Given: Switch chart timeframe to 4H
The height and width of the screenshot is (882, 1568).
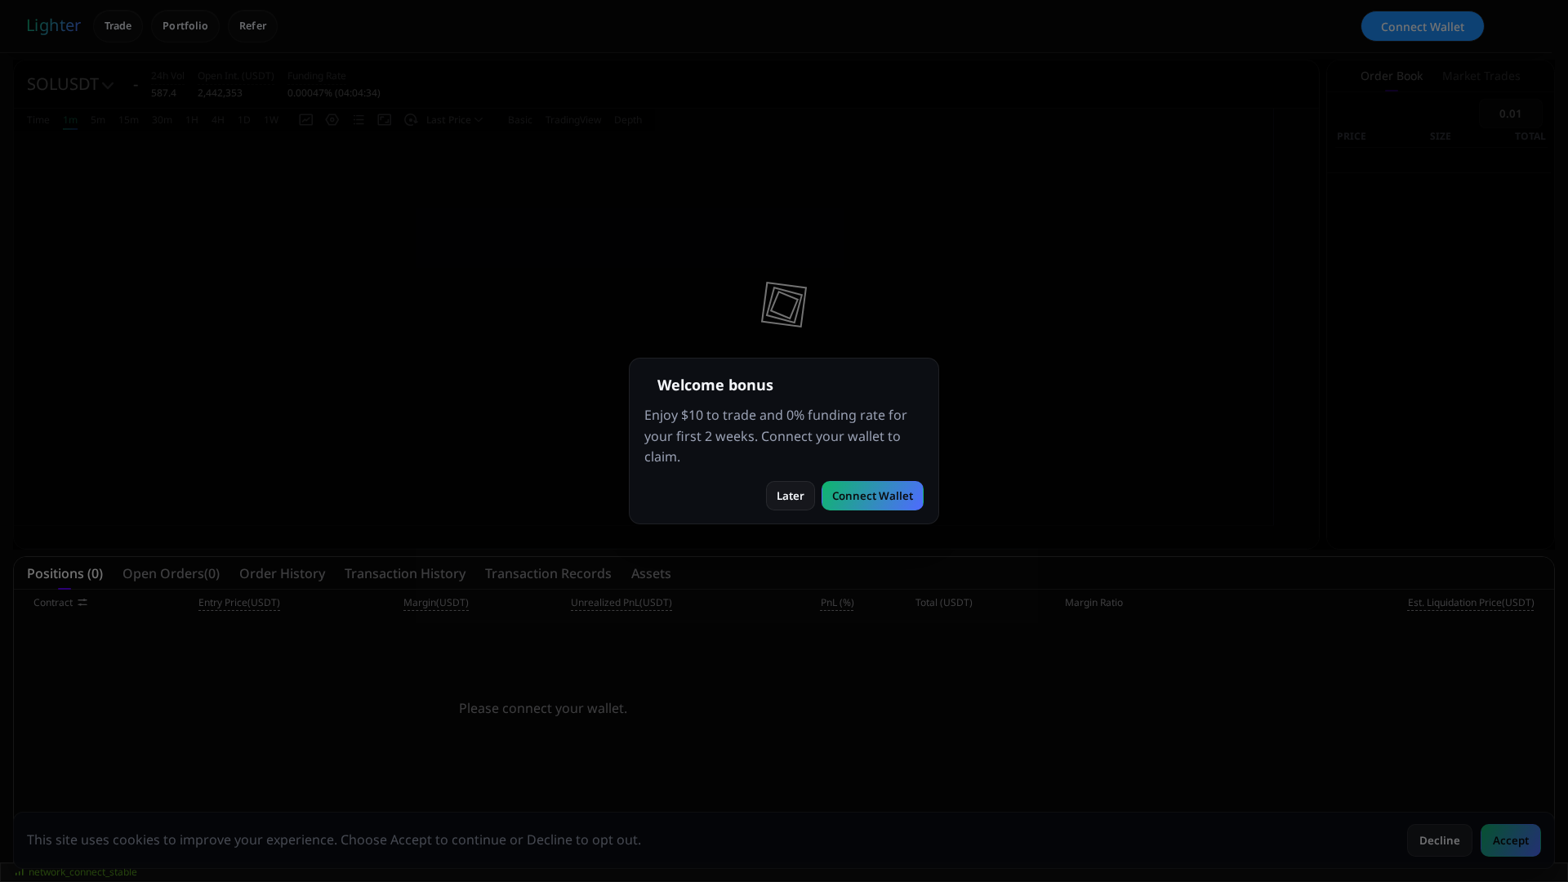Looking at the screenshot, I should 216,119.
